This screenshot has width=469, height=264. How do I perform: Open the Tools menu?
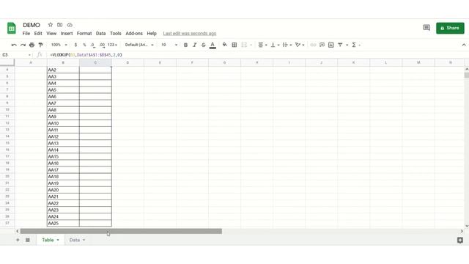[116, 34]
